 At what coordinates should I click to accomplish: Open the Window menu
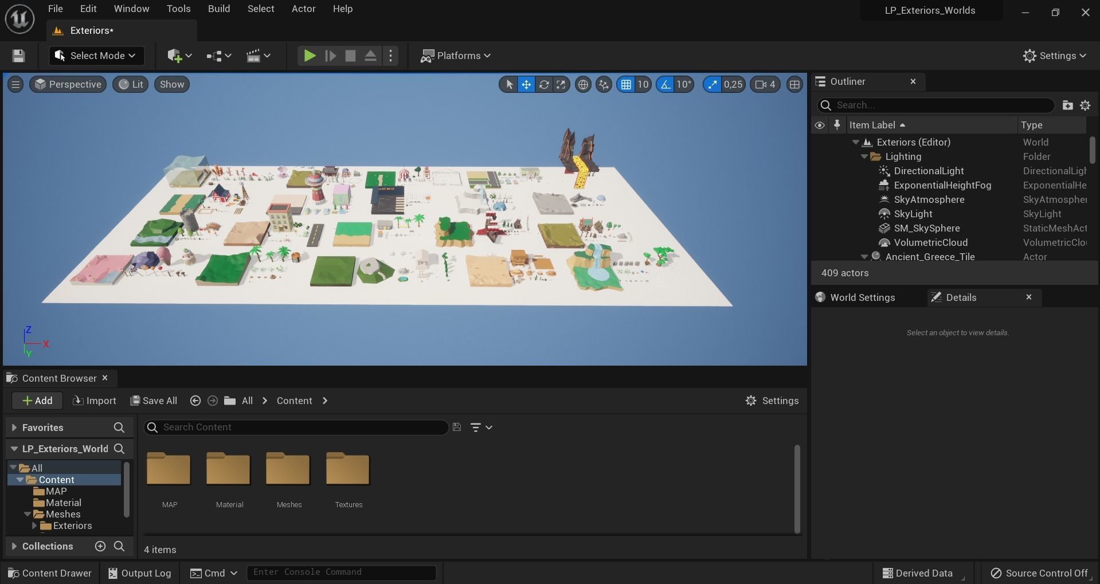[x=131, y=9]
